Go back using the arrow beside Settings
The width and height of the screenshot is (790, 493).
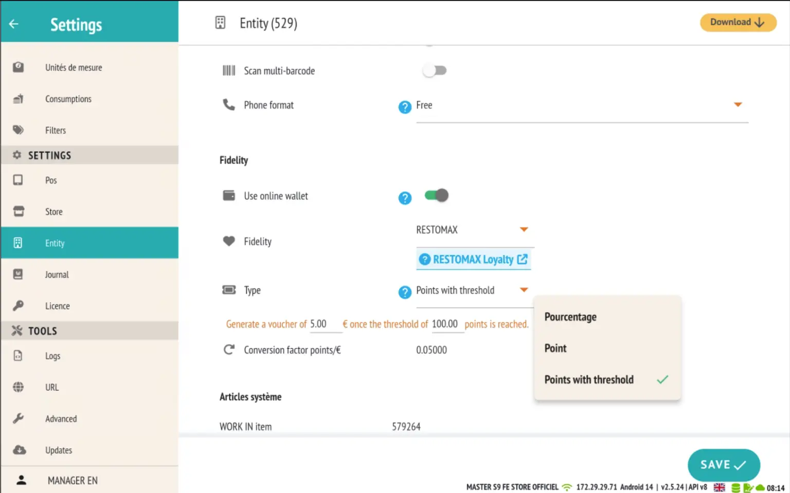14,24
